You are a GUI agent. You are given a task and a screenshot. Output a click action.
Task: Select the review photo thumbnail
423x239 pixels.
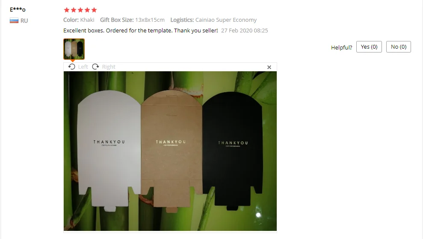(74, 49)
